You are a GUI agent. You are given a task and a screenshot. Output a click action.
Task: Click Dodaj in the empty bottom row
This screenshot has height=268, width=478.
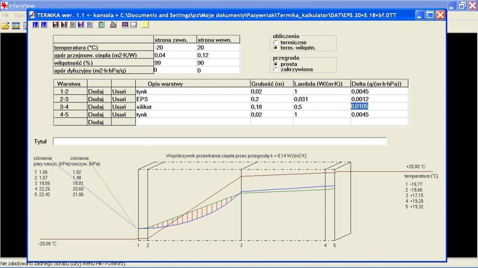click(x=96, y=122)
